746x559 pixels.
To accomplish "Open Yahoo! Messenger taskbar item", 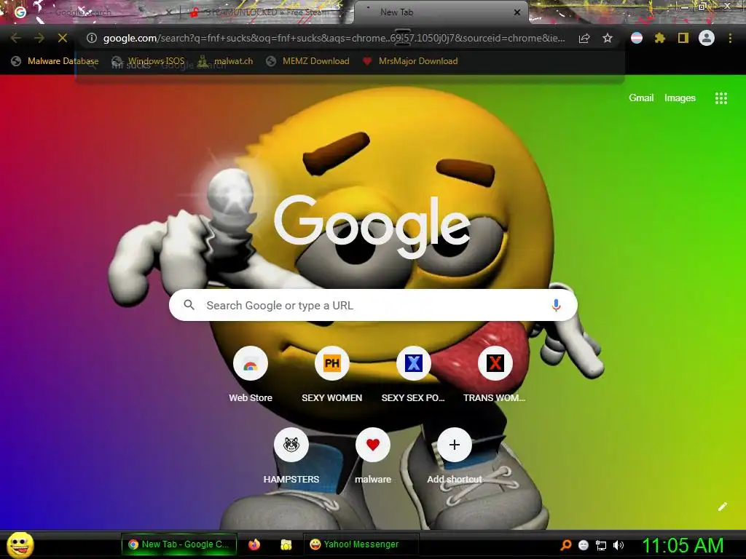I will 361,544.
